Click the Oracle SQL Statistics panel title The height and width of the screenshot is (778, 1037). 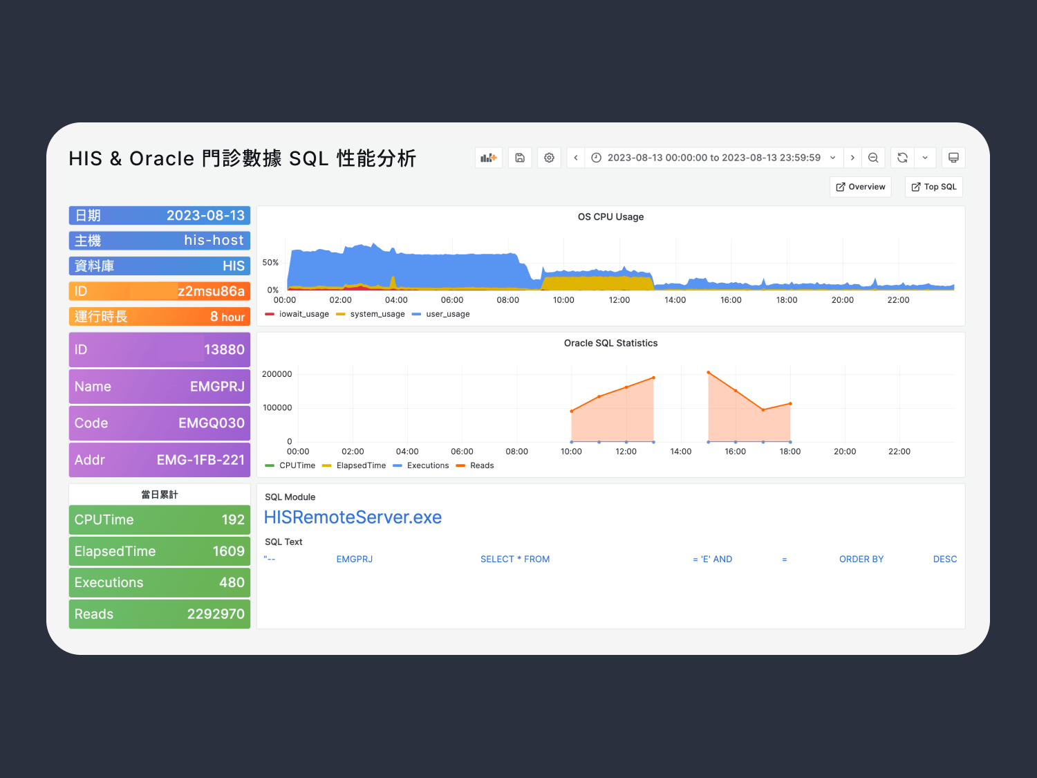click(x=610, y=343)
